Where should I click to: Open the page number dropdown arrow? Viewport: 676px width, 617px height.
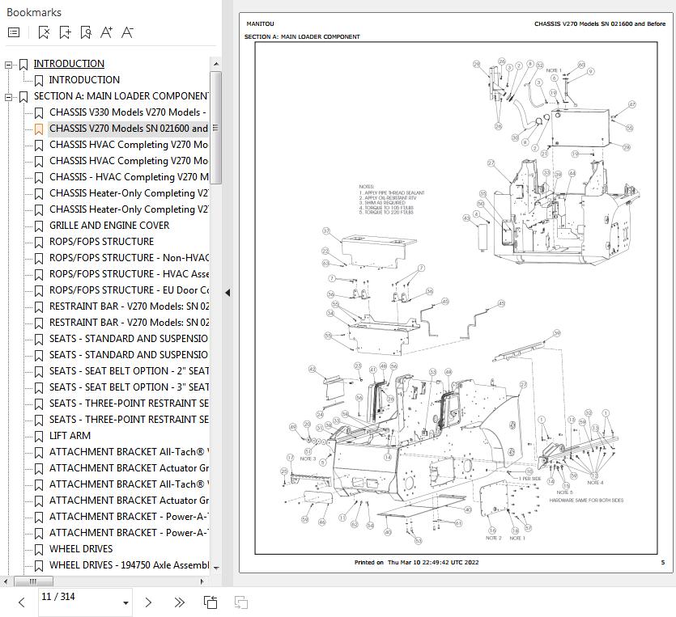click(125, 602)
